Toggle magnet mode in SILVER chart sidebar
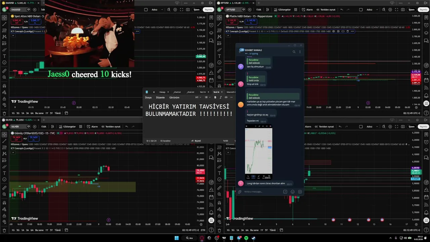Screen dimensions: 430x242 pos(4,203)
